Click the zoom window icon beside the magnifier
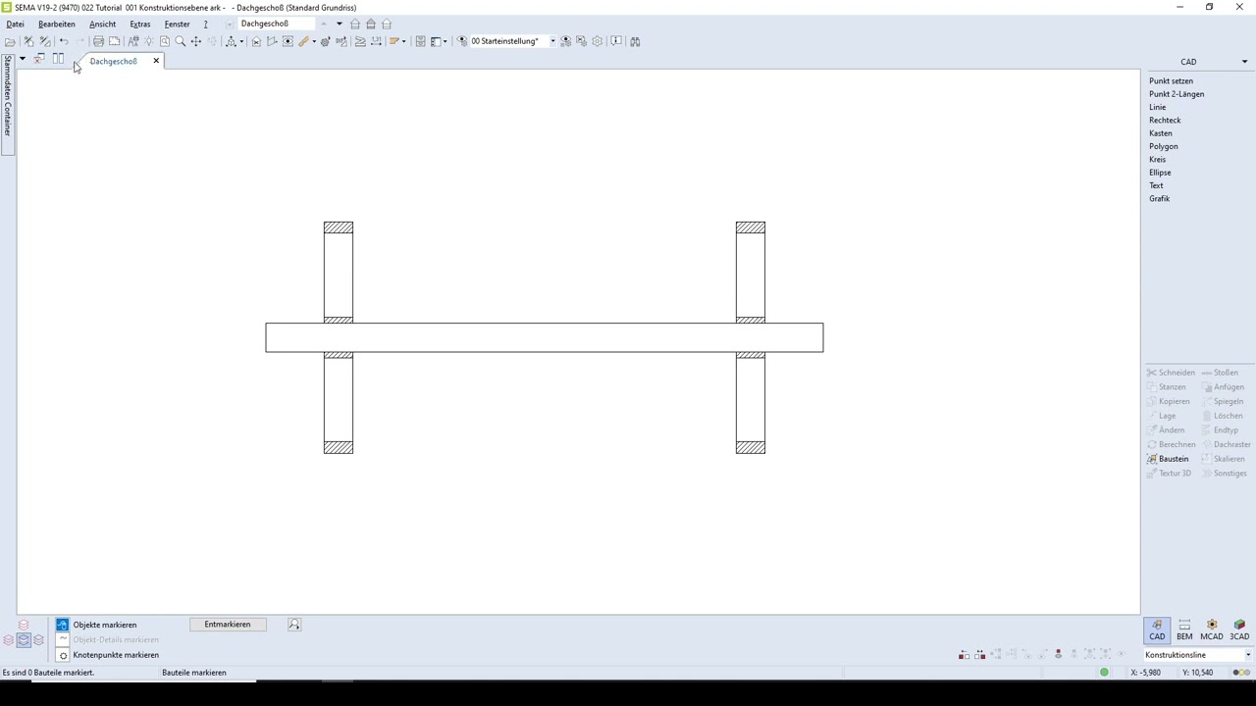The image size is (1256, 706). [164, 41]
